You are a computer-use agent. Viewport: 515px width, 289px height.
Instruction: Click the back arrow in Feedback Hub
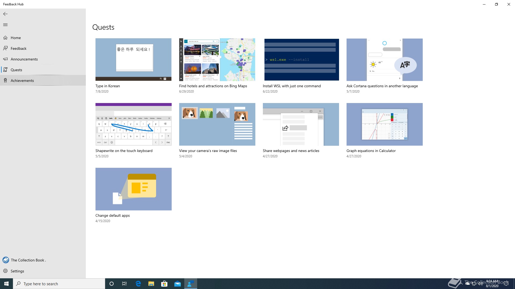(5, 14)
